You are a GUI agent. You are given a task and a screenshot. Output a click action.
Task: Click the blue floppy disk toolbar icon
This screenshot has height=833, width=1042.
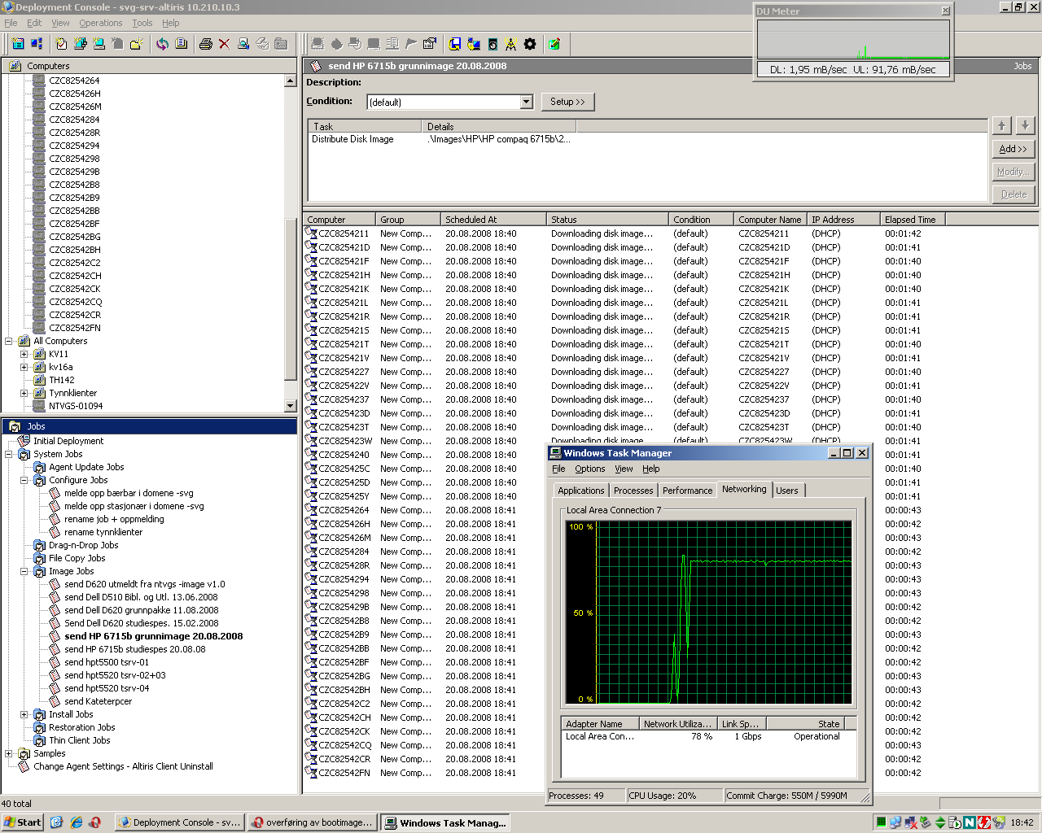coord(455,44)
